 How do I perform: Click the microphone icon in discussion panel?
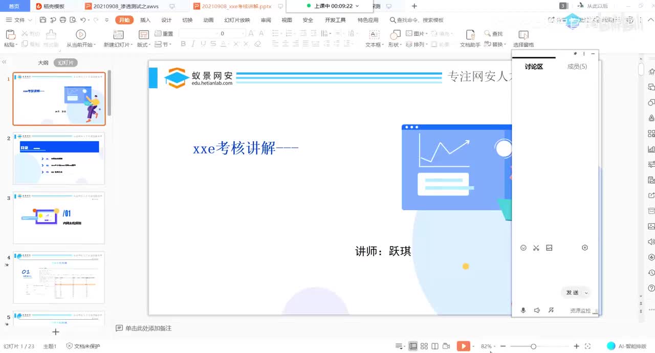(x=523, y=310)
